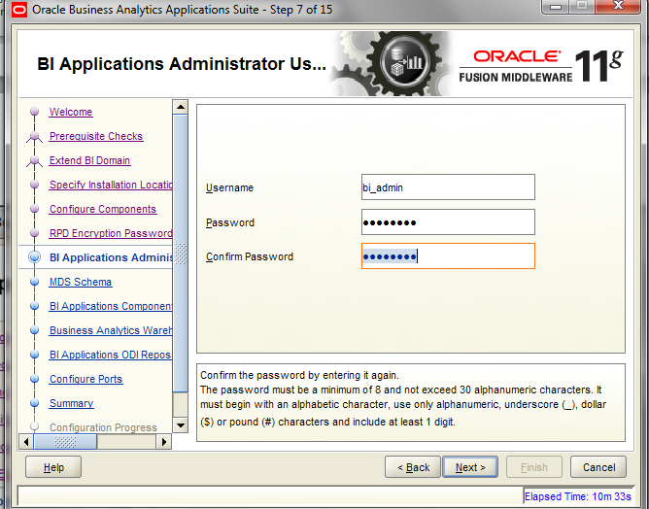Click the Confirm Password label

click(250, 256)
